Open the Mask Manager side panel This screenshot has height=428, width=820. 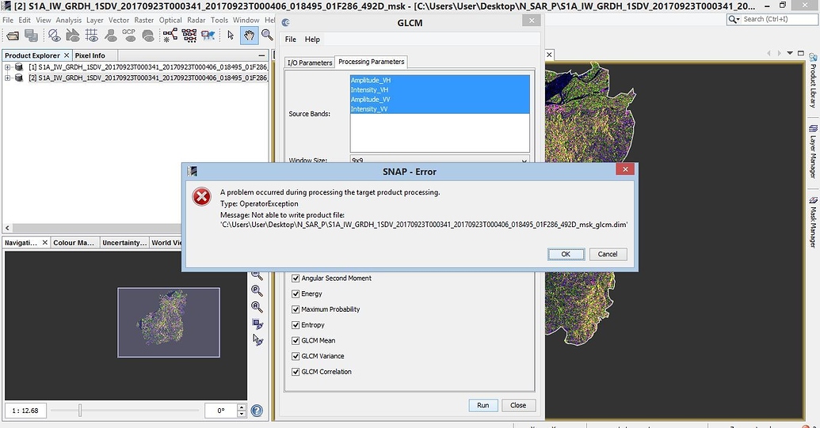(813, 222)
